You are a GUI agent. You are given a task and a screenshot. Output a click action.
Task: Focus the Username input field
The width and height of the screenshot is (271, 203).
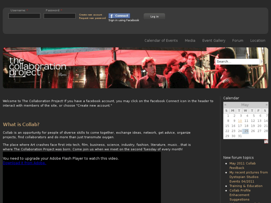point(24,16)
